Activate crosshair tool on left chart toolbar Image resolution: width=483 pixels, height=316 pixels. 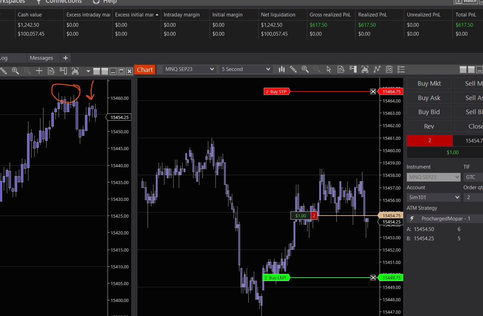(39, 71)
